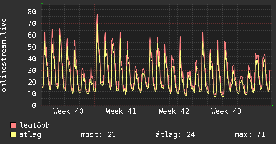
Task: Click the átlag legend label
Action: point(30,135)
